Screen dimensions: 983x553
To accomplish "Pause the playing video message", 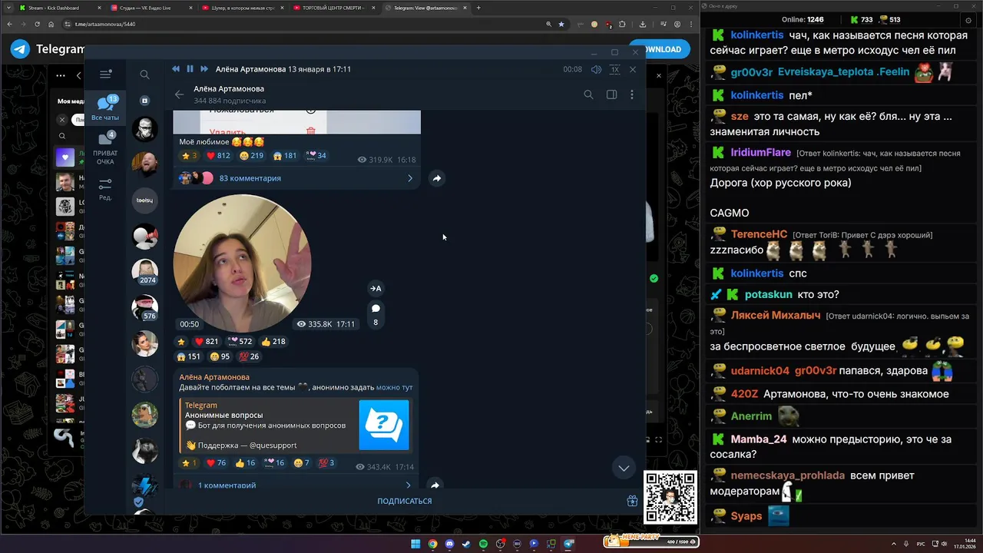I will (190, 69).
